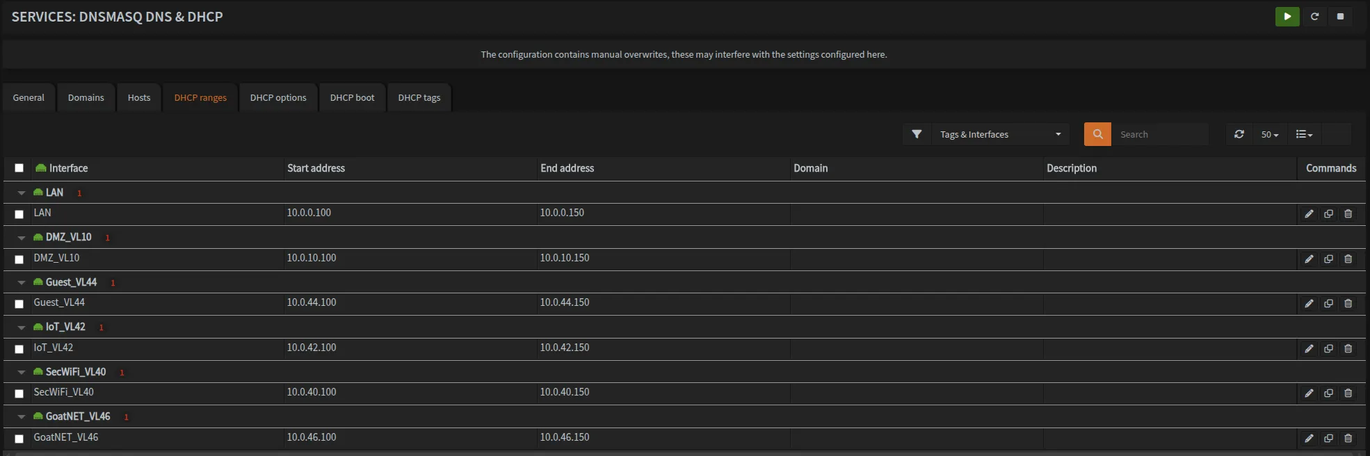Delete the GoatNET_VL46 range row
The image size is (1370, 456).
pos(1348,439)
